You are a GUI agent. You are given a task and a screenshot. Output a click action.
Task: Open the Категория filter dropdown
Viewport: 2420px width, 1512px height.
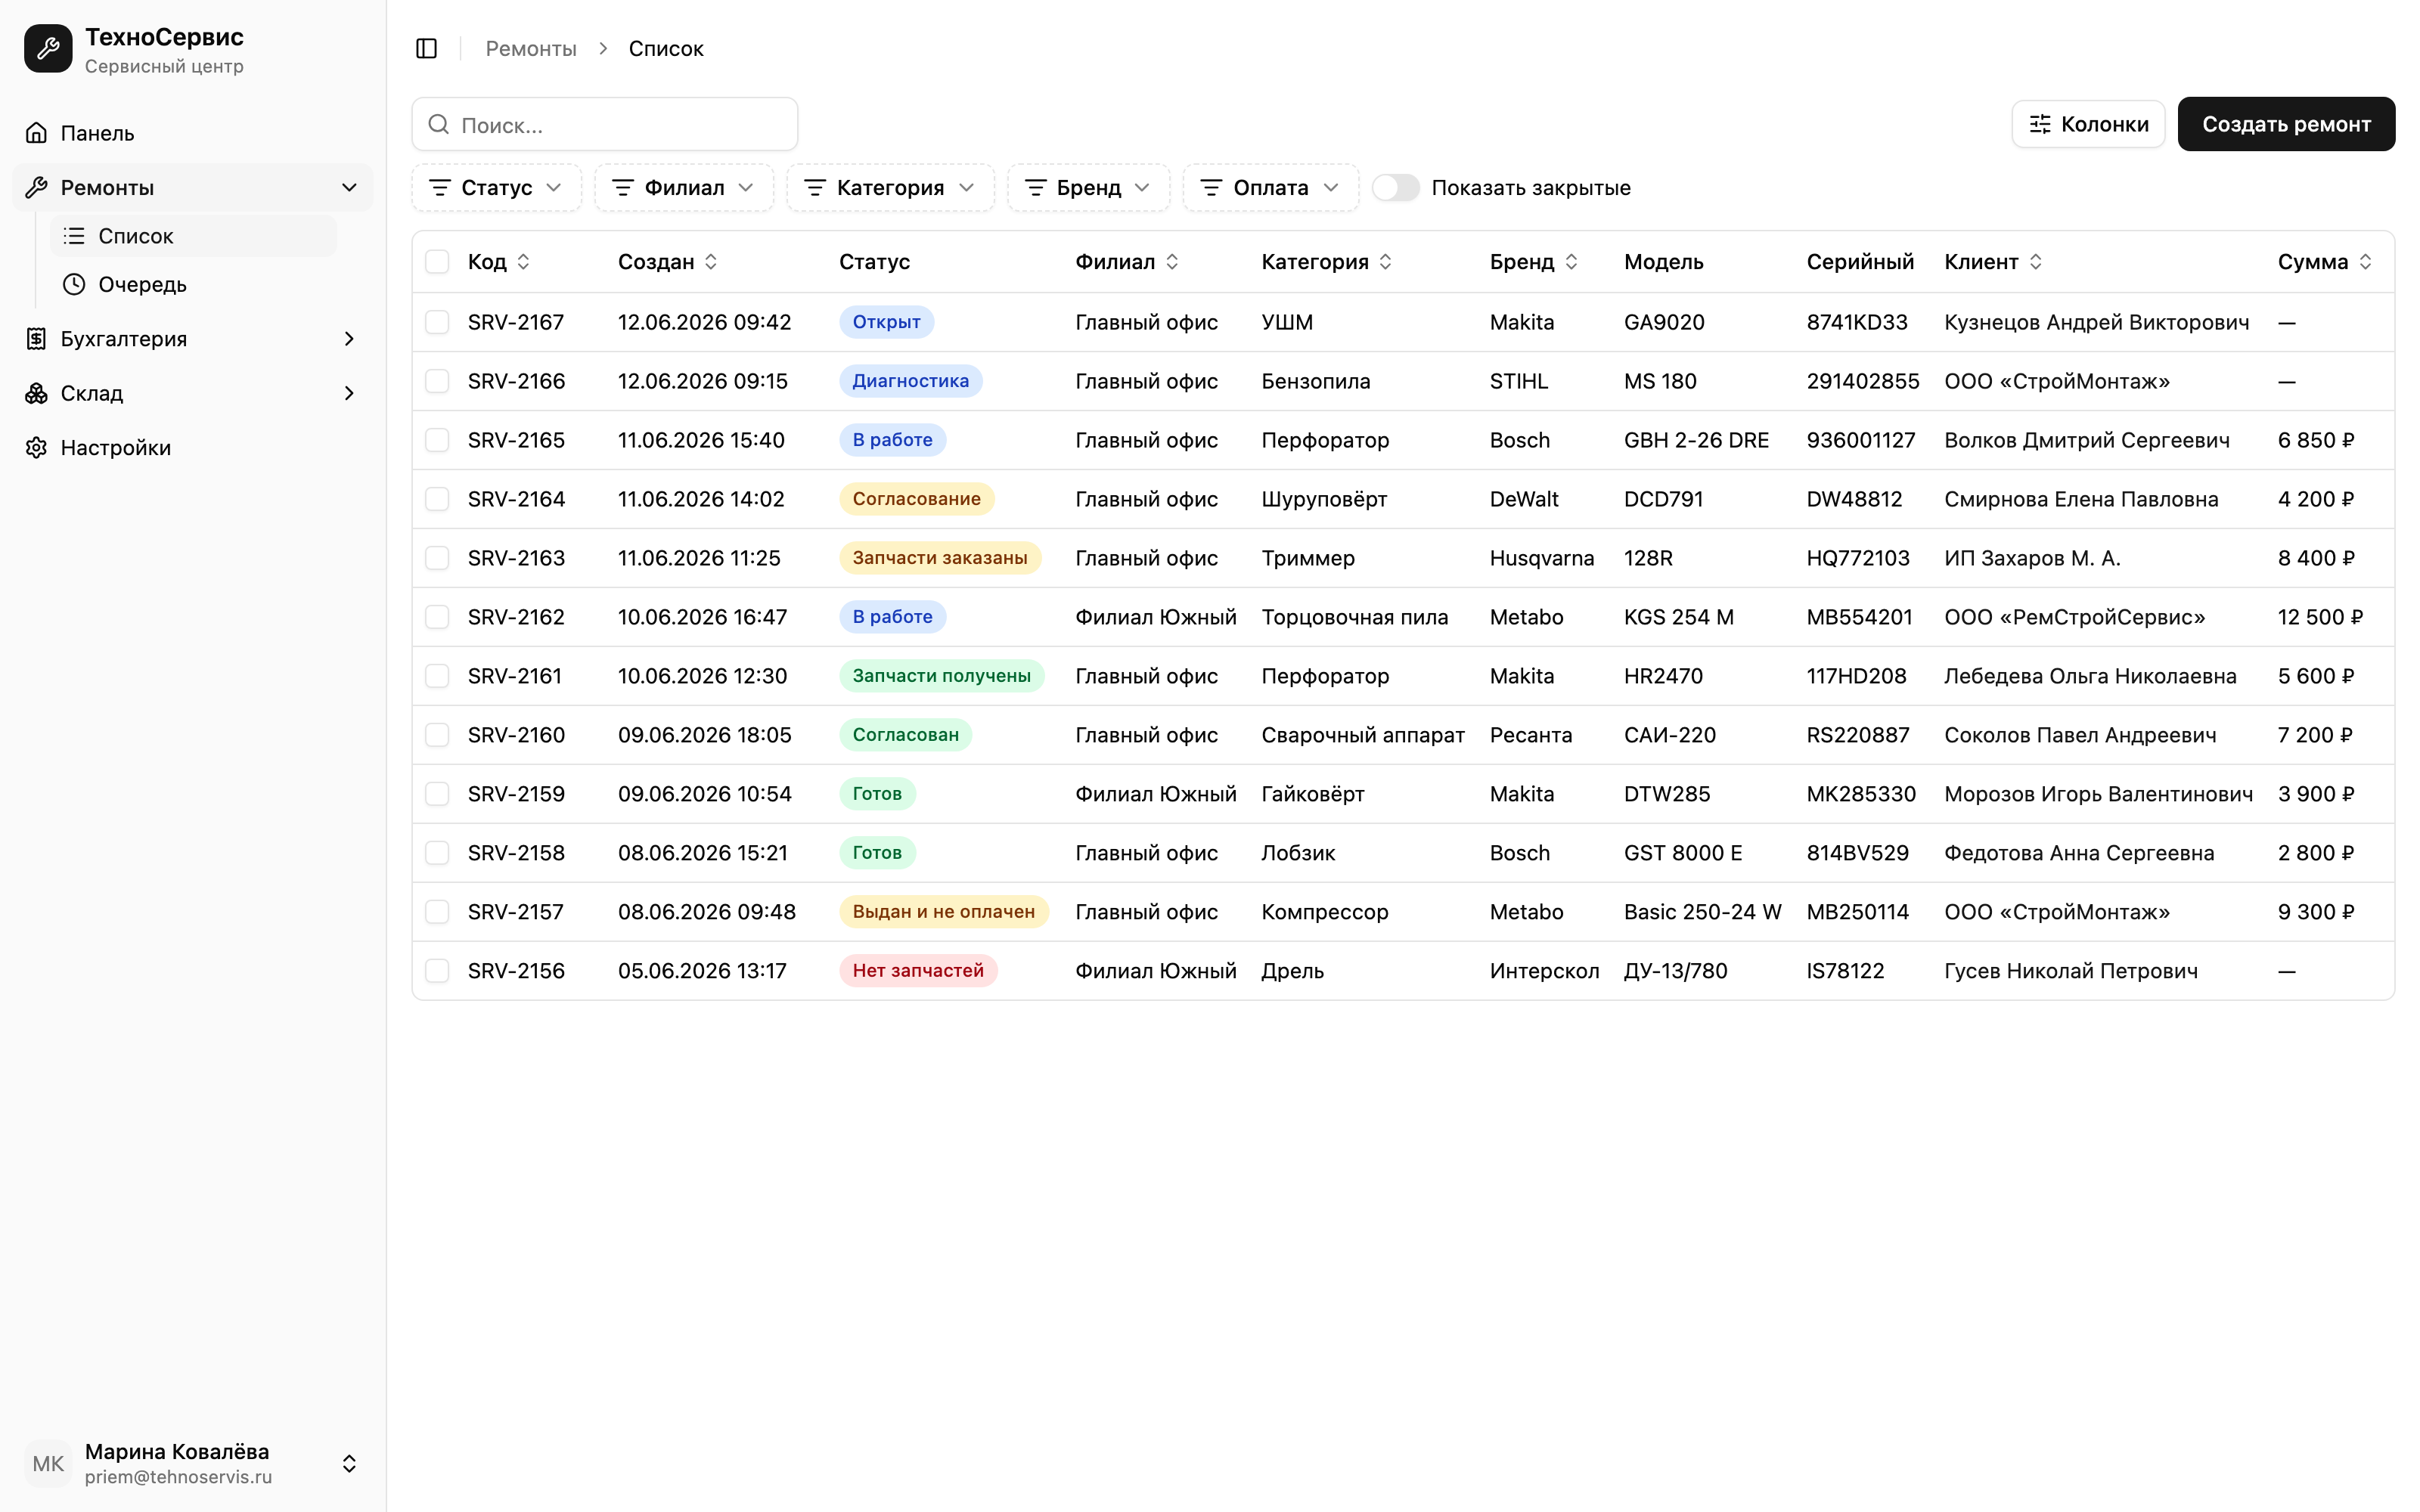pos(890,187)
